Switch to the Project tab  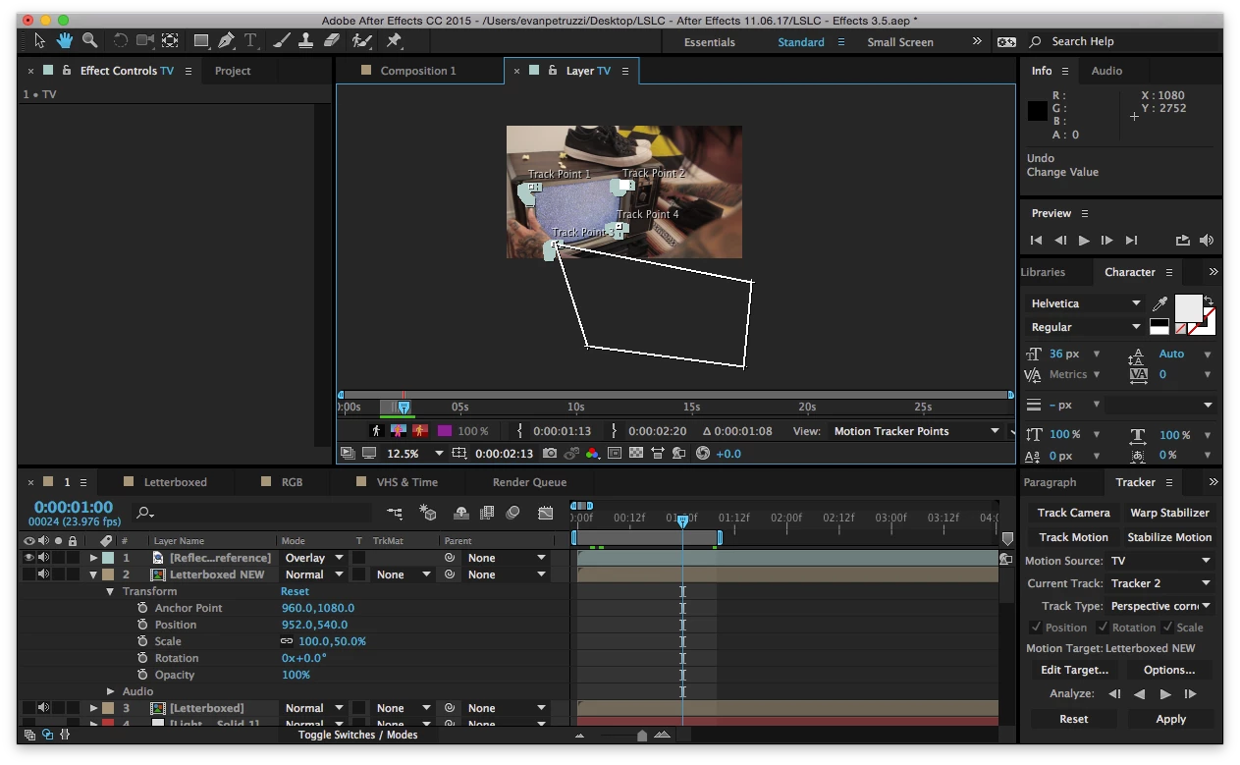[x=233, y=71]
